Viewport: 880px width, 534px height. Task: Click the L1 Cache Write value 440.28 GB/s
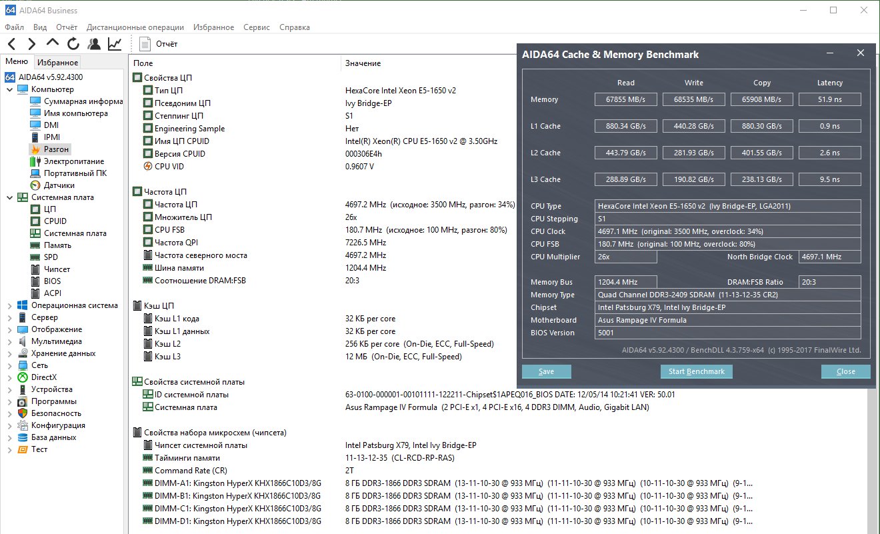tap(694, 126)
